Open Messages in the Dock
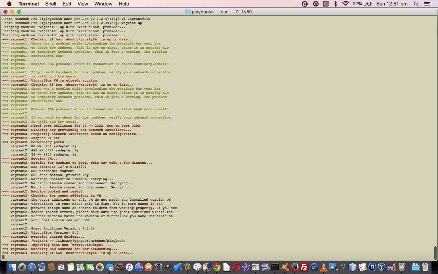 [x=109, y=267]
